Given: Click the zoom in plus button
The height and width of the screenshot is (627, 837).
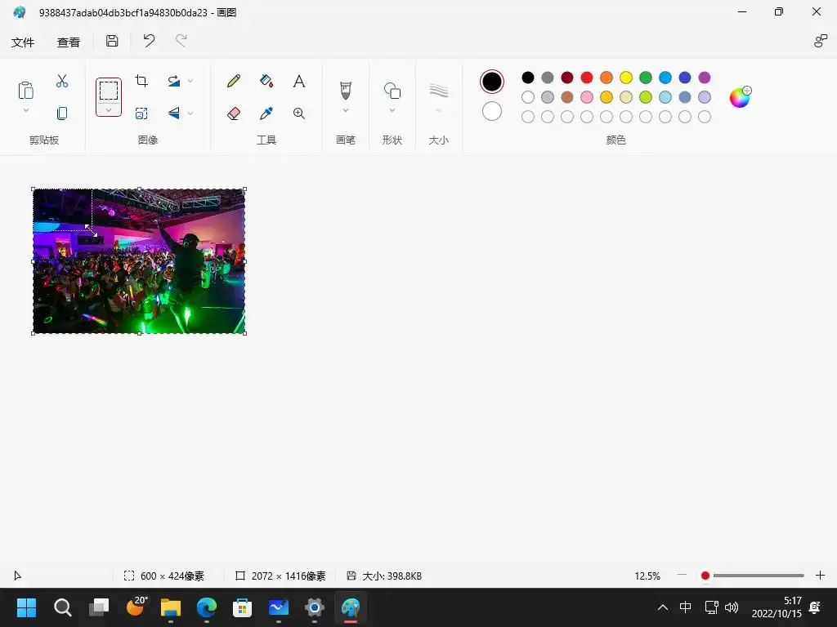Looking at the screenshot, I should pyautogui.click(x=821, y=576).
